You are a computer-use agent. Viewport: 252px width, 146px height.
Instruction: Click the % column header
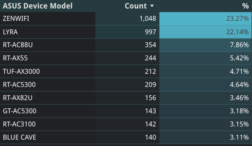pyautogui.click(x=245, y=6)
